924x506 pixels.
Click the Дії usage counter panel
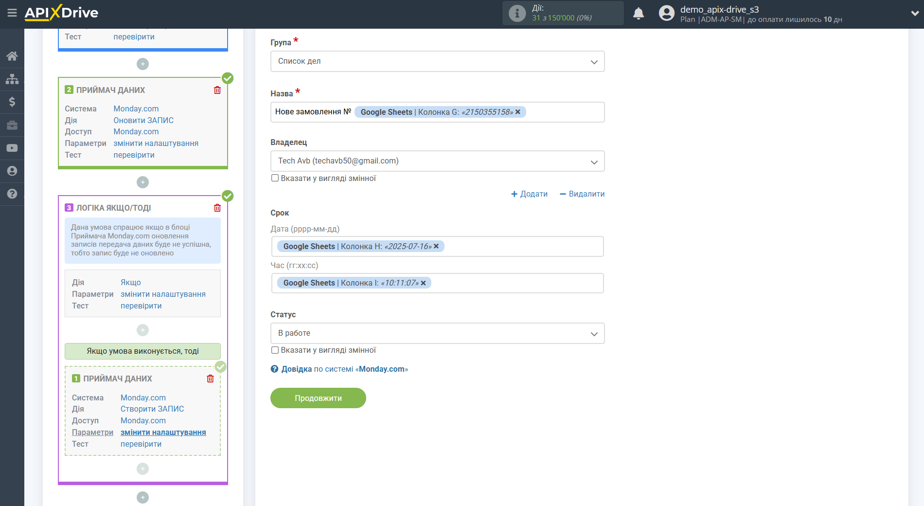coord(563,13)
